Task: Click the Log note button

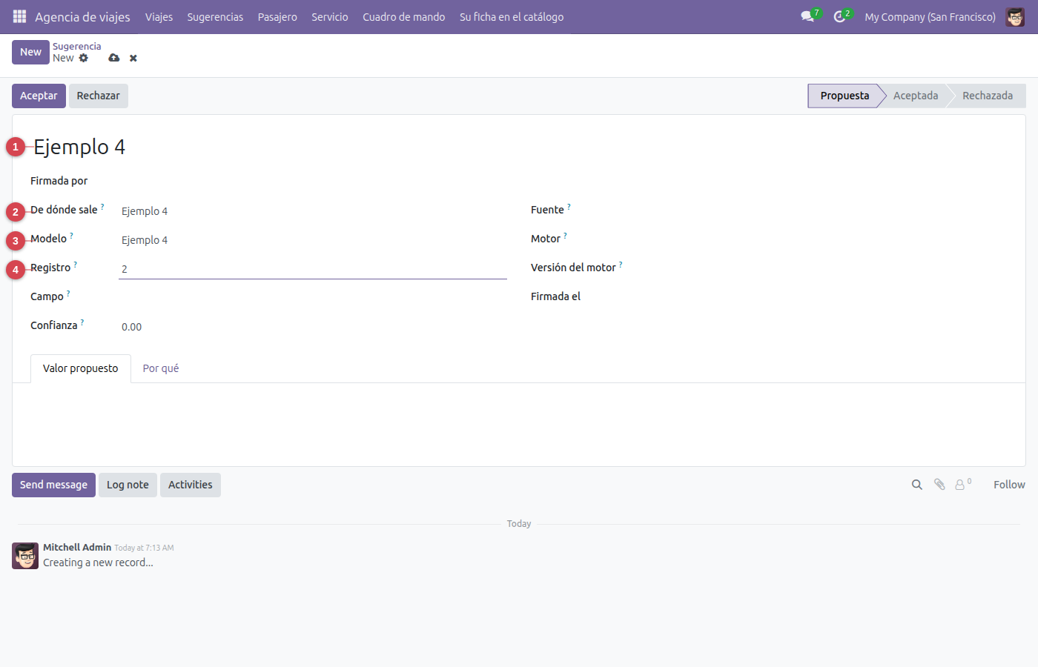Action: 128,485
